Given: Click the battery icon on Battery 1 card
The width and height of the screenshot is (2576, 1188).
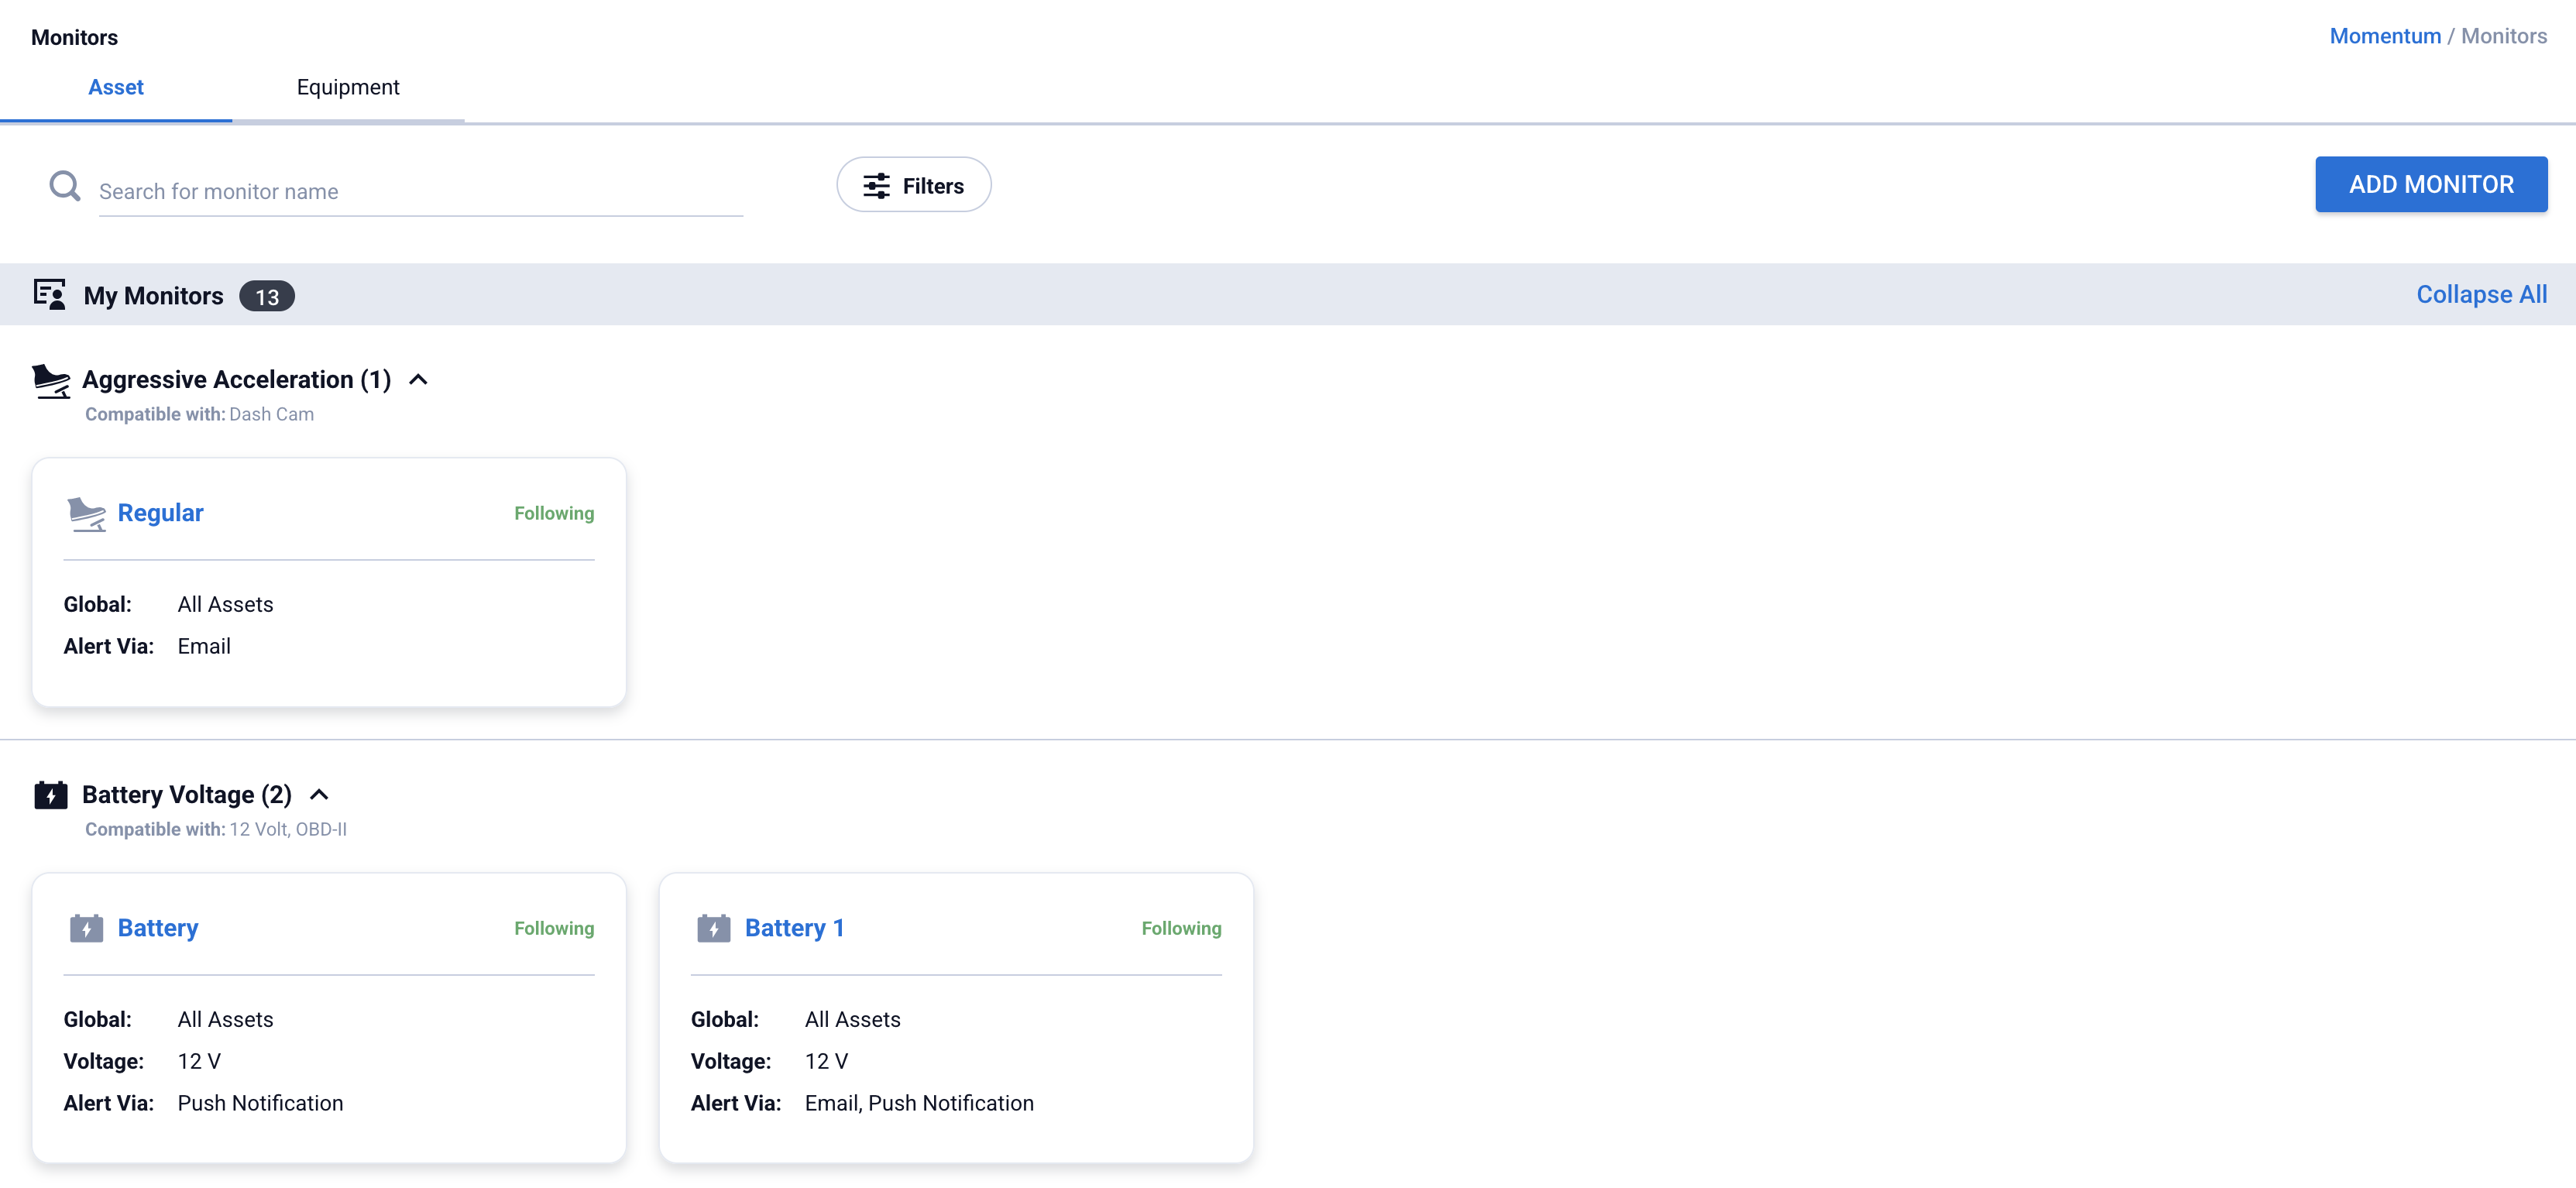Looking at the screenshot, I should (714, 927).
